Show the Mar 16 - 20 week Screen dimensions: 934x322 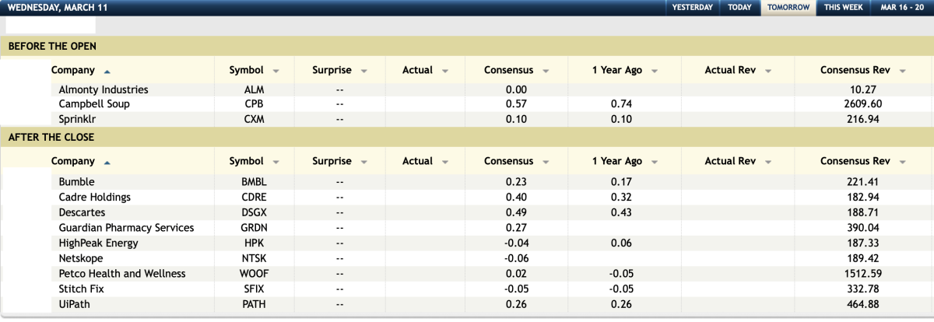tap(901, 7)
